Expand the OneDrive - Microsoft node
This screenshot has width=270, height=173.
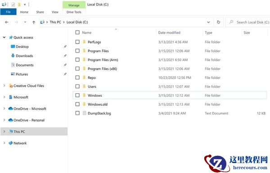4,109
